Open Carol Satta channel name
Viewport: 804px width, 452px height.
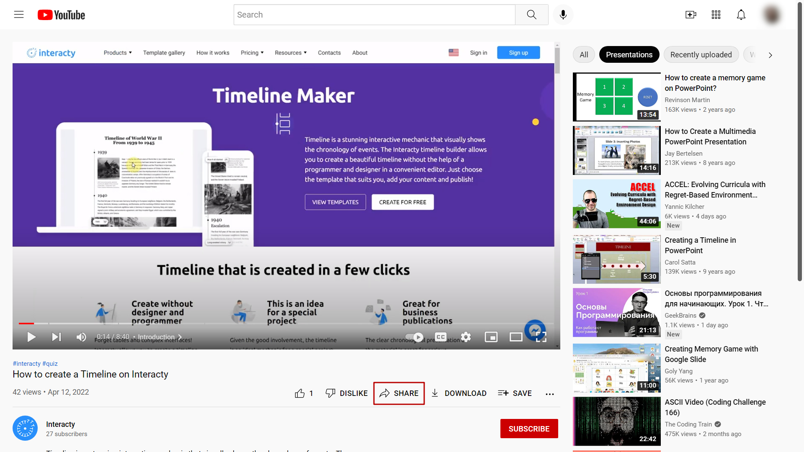(x=680, y=262)
